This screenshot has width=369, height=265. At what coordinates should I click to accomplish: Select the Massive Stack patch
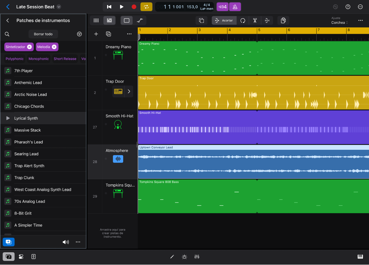click(27, 130)
